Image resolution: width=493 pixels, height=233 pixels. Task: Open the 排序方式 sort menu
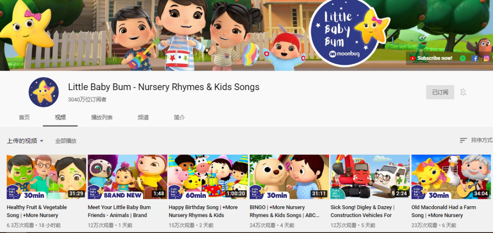point(476,140)
